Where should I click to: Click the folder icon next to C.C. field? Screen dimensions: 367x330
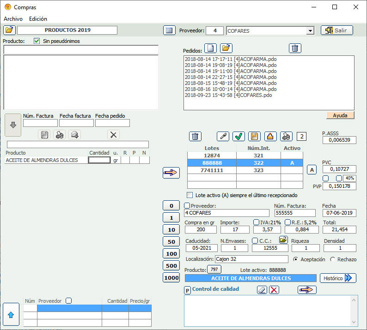pyautogui.click(x=283, y=240)
